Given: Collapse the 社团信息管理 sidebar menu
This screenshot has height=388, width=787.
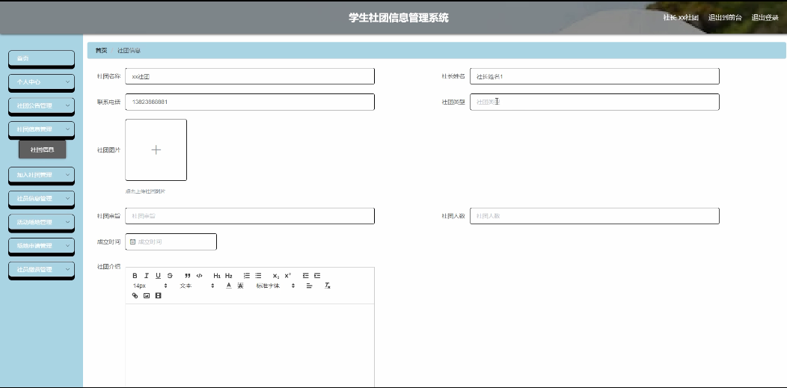Looking at the screenshot, I should 42,129.
